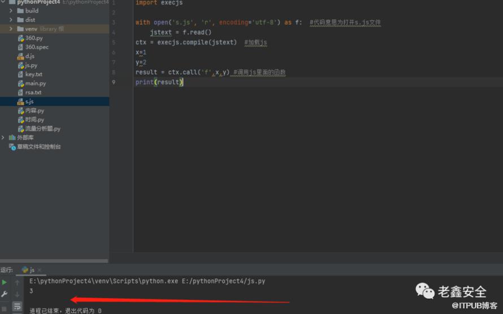Image resolution: width=503 pixels, height=314 pixels.
Task: Select main.py in the project tree
Action: [35, 83]
